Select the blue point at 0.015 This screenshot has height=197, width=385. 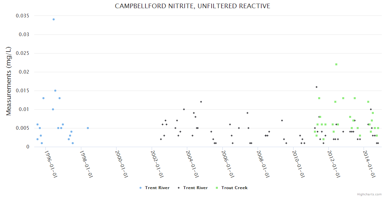[55, 91]
